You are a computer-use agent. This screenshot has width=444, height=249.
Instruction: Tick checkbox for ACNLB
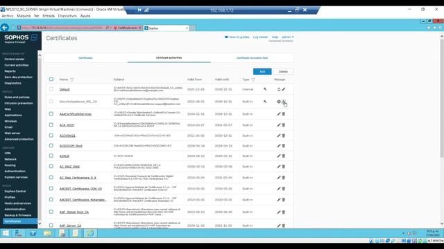pyautogui.click(x=51, y=156)
